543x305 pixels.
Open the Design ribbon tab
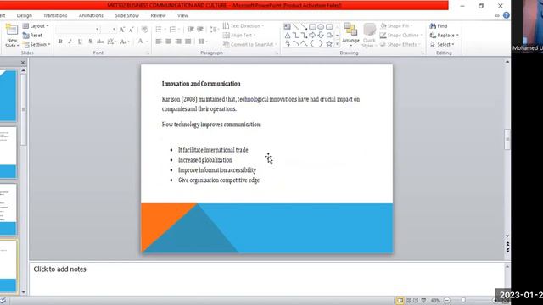(25, 15)
